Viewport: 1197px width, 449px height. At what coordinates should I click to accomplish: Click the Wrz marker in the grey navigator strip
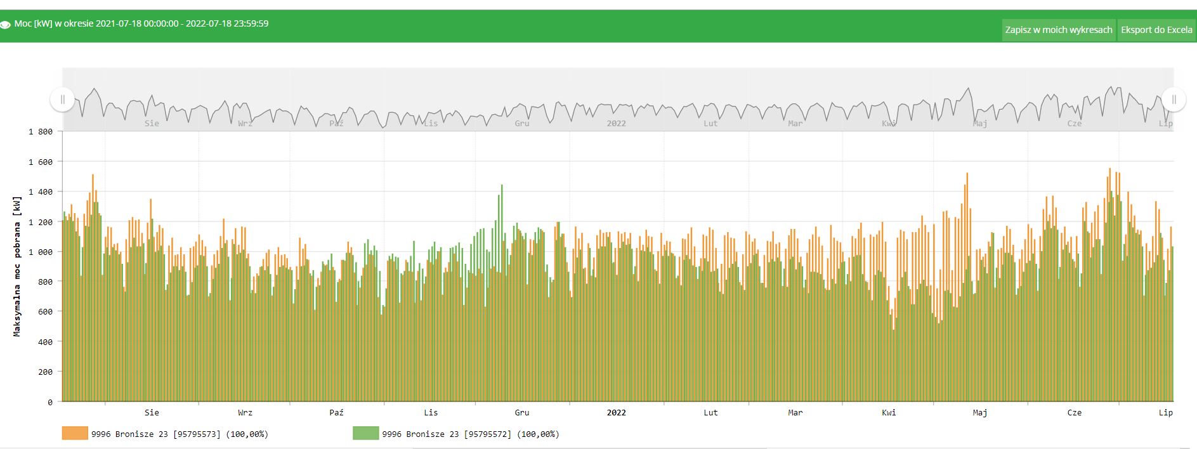[245, 124]
